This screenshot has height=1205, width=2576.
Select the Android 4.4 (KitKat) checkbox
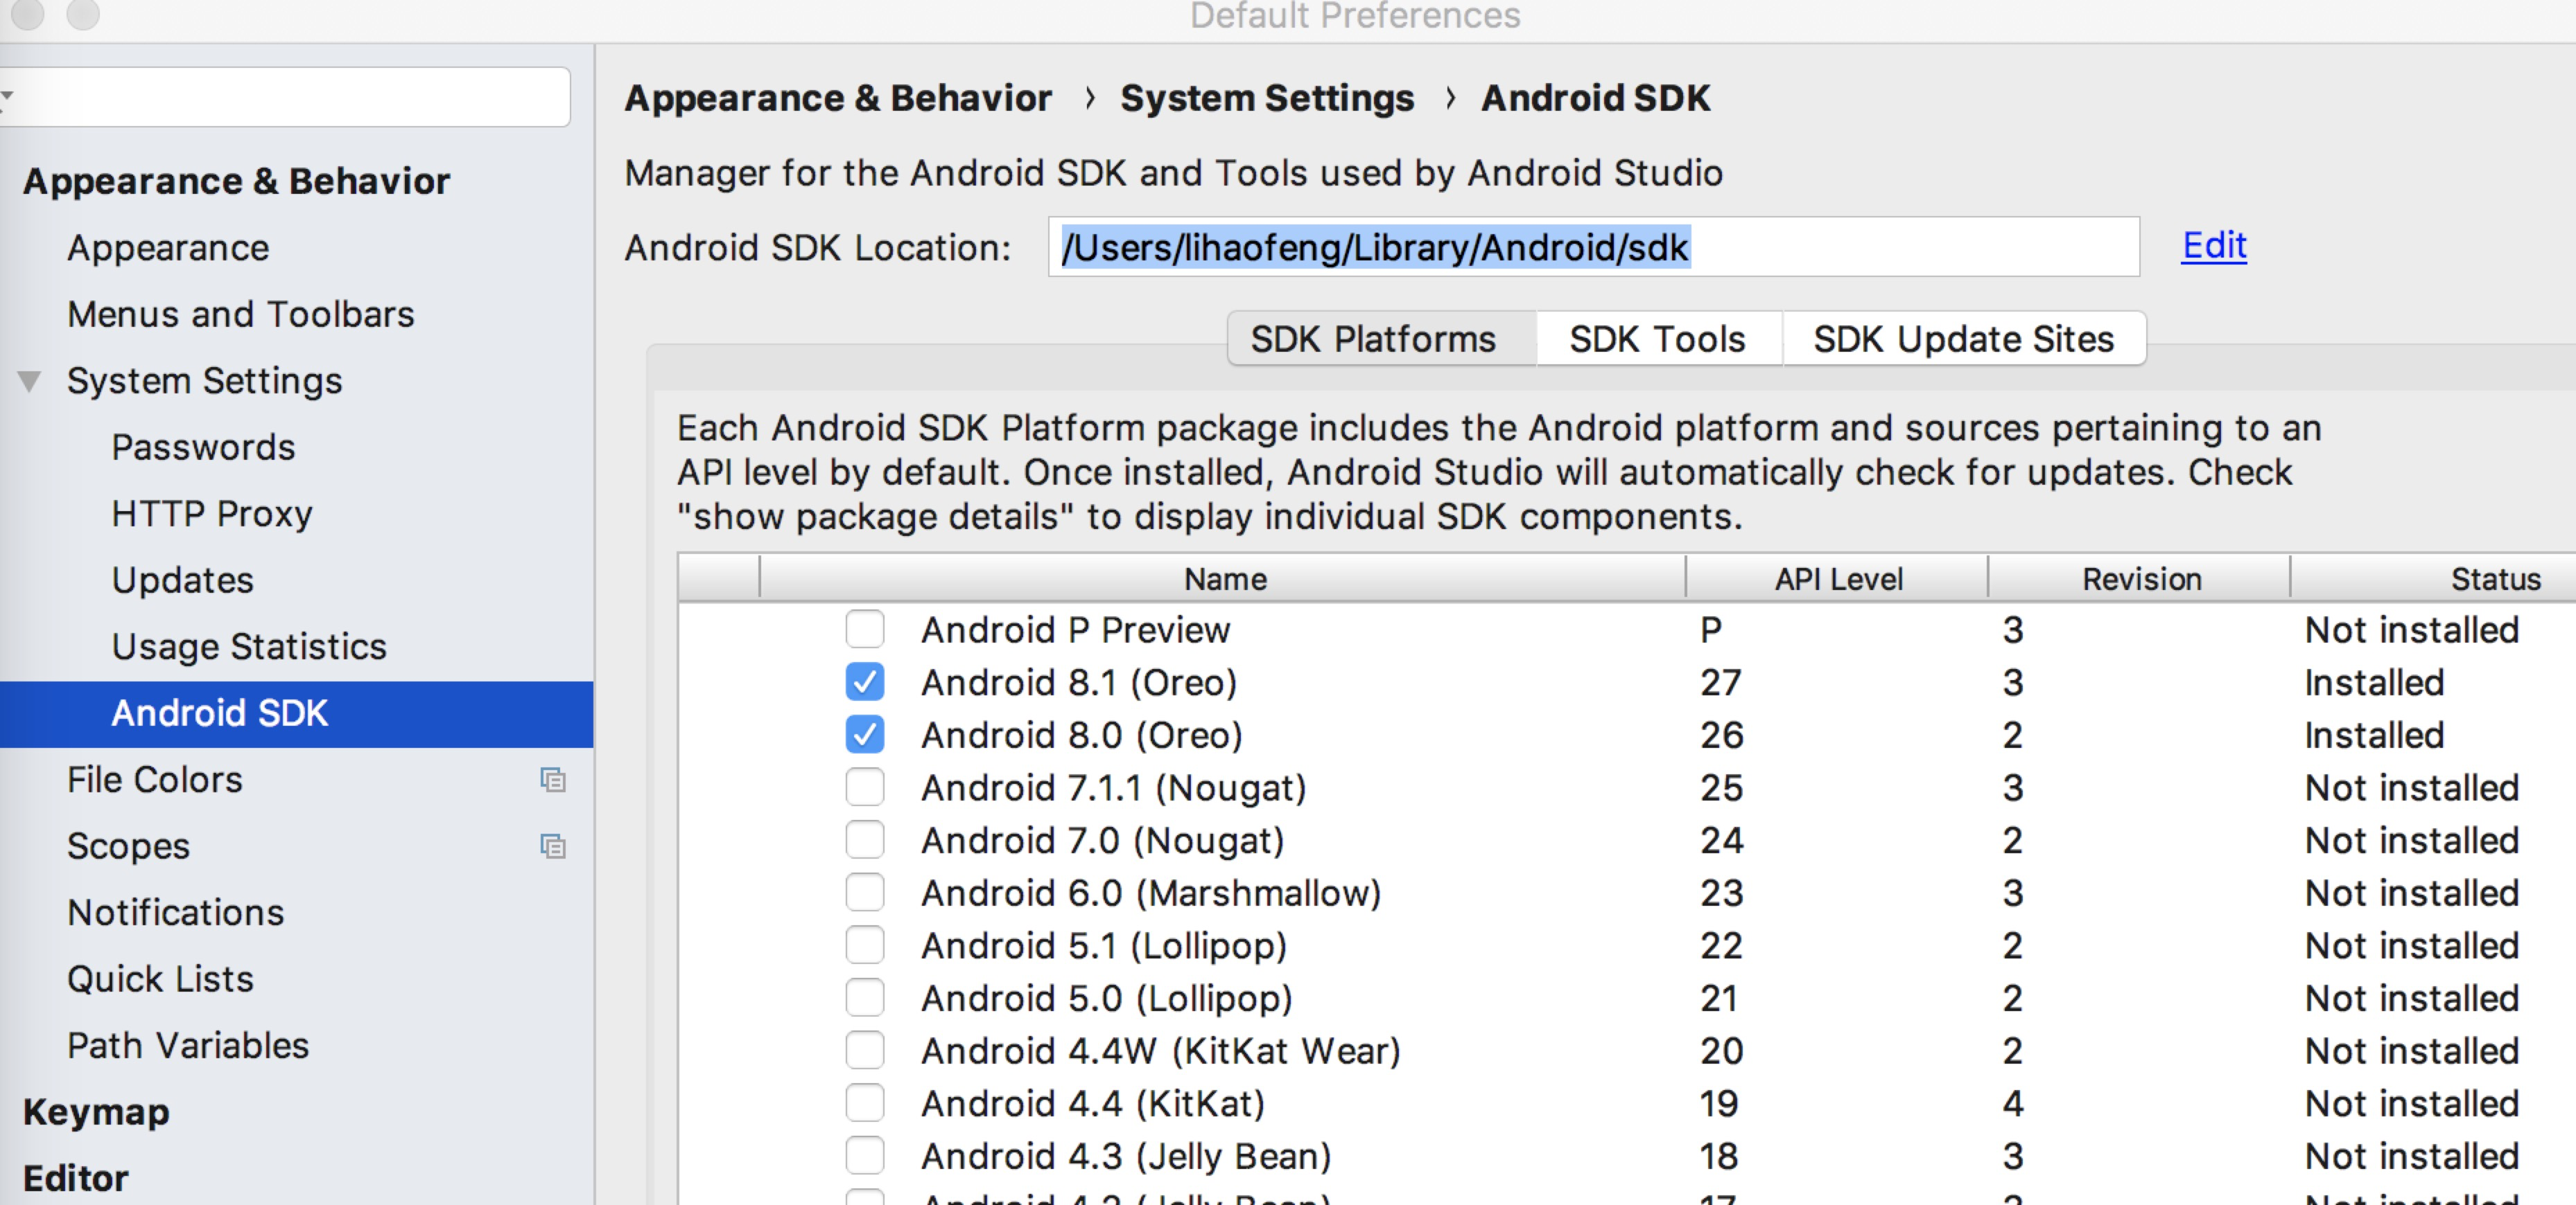tap(864, 1103)
